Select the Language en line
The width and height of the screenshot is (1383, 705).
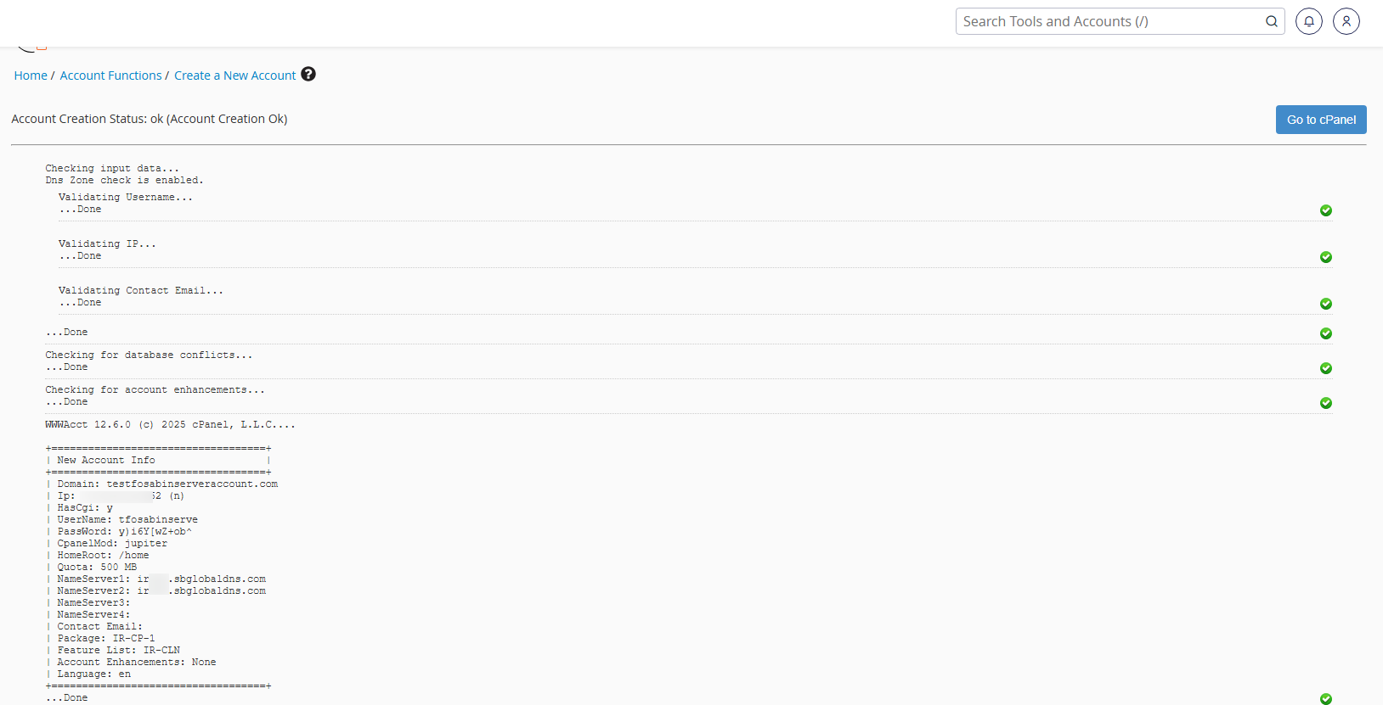tap(94, 674)
